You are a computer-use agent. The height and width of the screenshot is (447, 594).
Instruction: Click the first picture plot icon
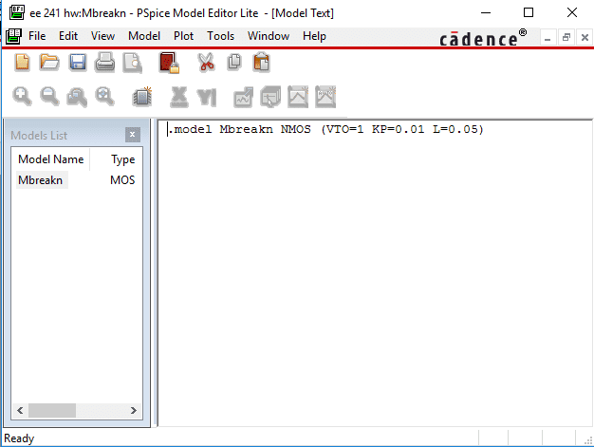pyautogui.click(x=298, y=97)
